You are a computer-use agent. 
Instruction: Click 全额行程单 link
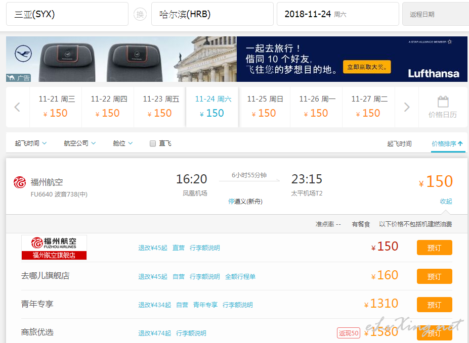coord(240,277)
